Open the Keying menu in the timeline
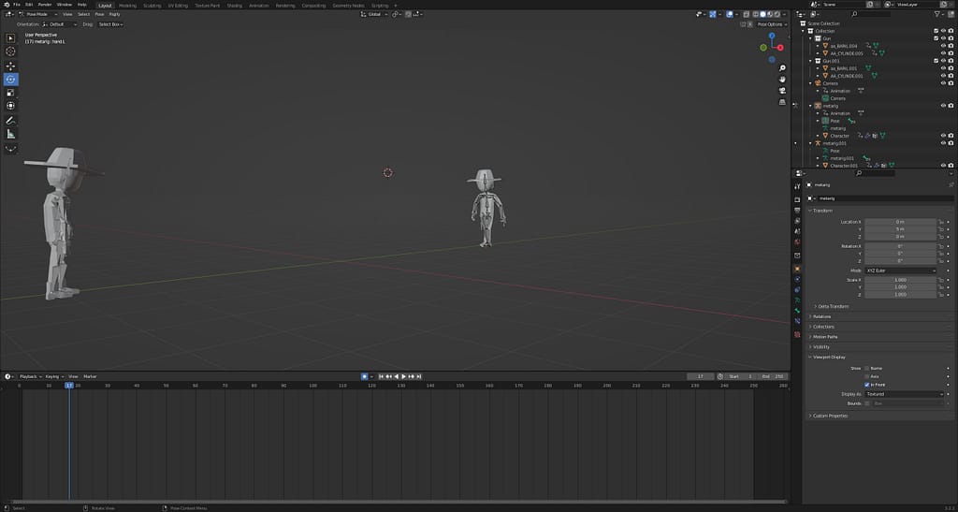958x512 pixels. click(x=53, y=376)
